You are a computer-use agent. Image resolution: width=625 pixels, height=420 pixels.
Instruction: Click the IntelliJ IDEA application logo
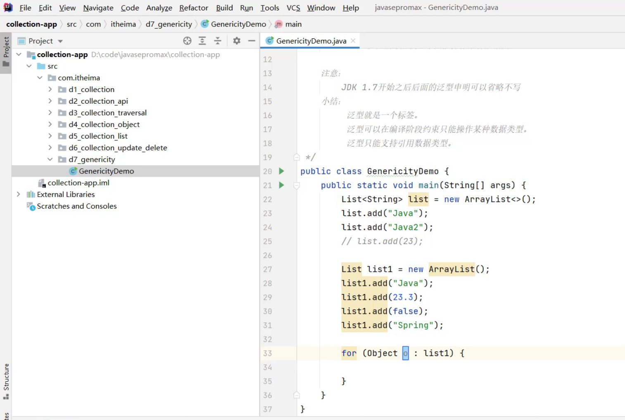pos(8,7)
